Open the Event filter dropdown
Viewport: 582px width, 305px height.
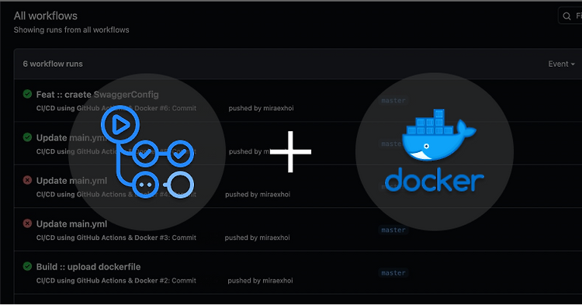561,64
